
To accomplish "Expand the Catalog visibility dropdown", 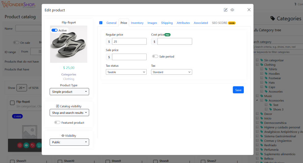I will tap(69, 113).
